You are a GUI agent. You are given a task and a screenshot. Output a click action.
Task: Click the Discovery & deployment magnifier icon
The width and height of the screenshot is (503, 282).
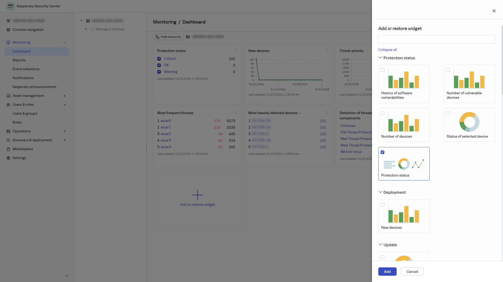point(8,140)
